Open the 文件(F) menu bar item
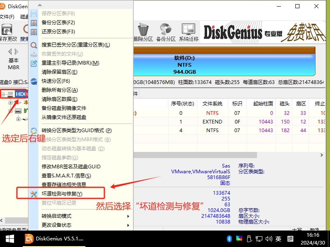 (7, 16)
